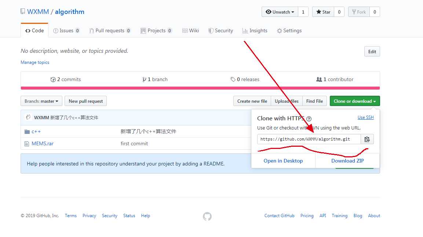Open the WXMM owner profile link
Viewport: 423px width, 237px height.
[38, 12]
